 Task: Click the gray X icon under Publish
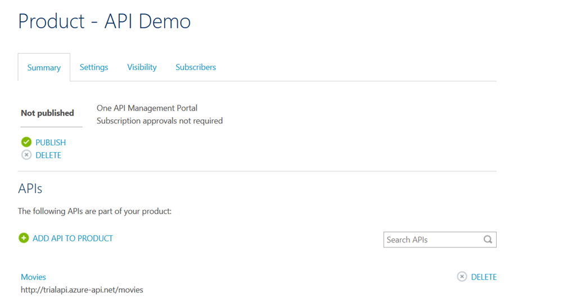tap(26, 155)
